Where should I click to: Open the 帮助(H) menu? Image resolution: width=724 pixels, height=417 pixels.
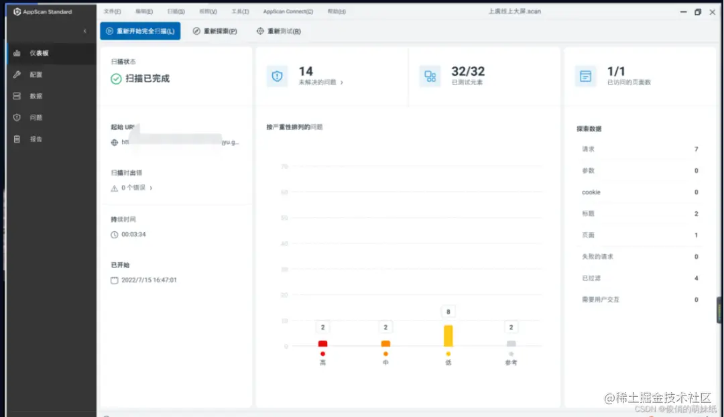coord(337,11)
